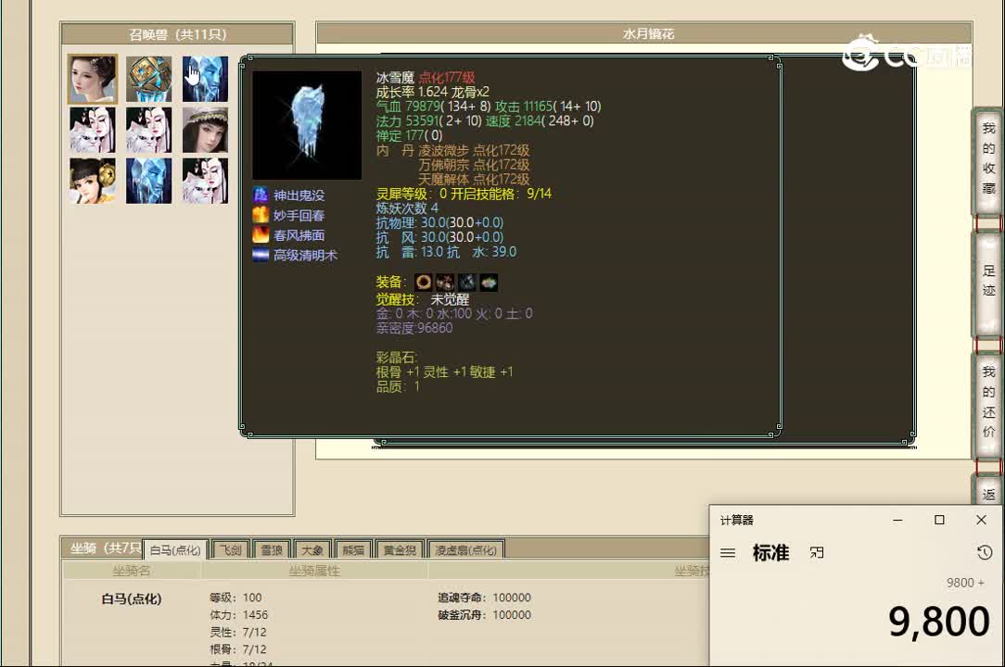The width and height of the screenshot is (1005, 667).
Task: Click the 高级清明术 skill icon
Action: [261, 255]
